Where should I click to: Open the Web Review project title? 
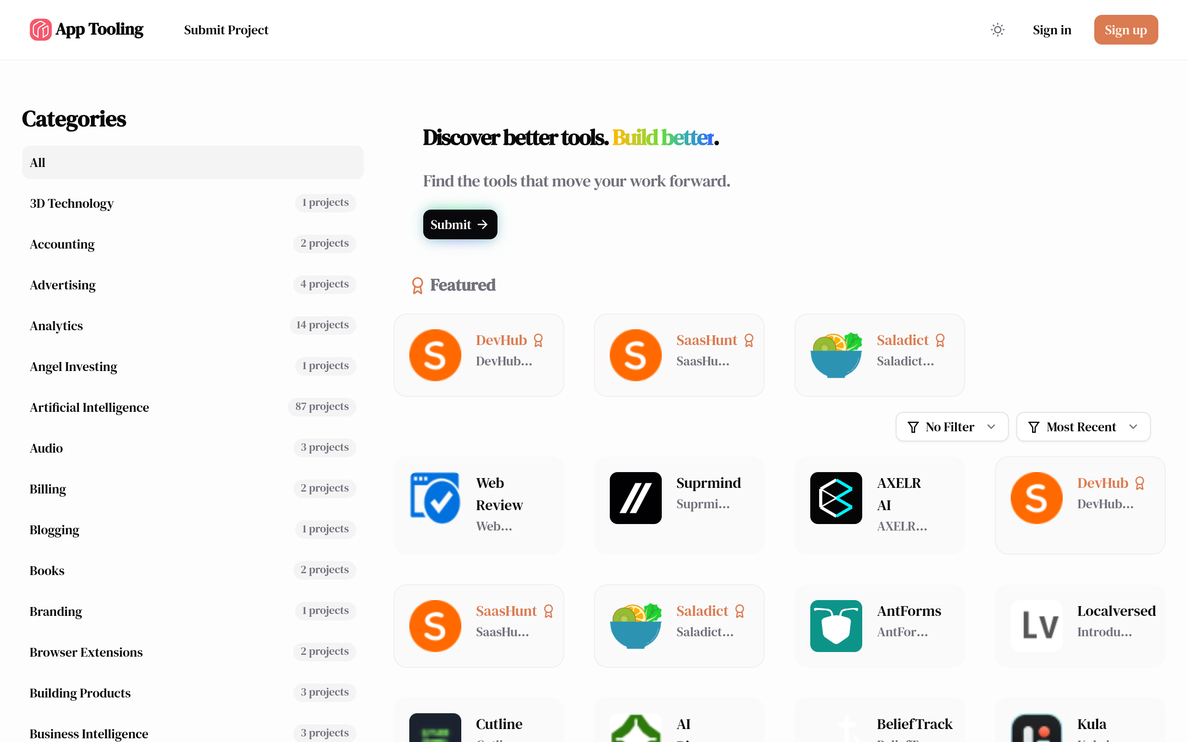pos(499,494)
